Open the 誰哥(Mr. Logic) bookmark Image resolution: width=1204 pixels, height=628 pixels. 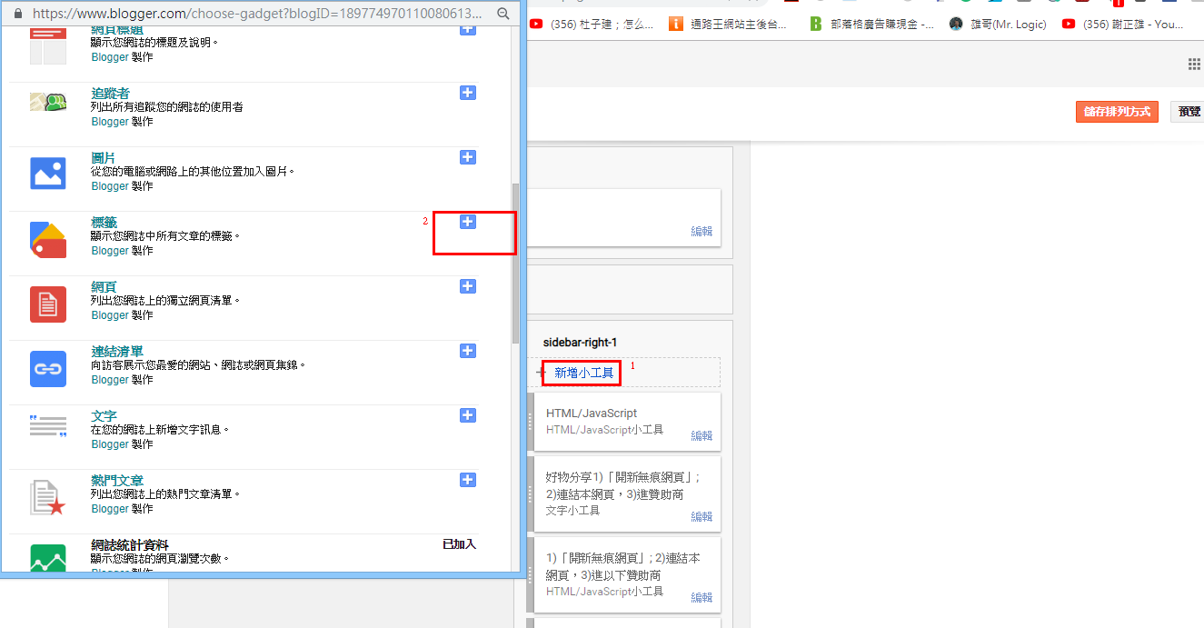click(998, 25)
